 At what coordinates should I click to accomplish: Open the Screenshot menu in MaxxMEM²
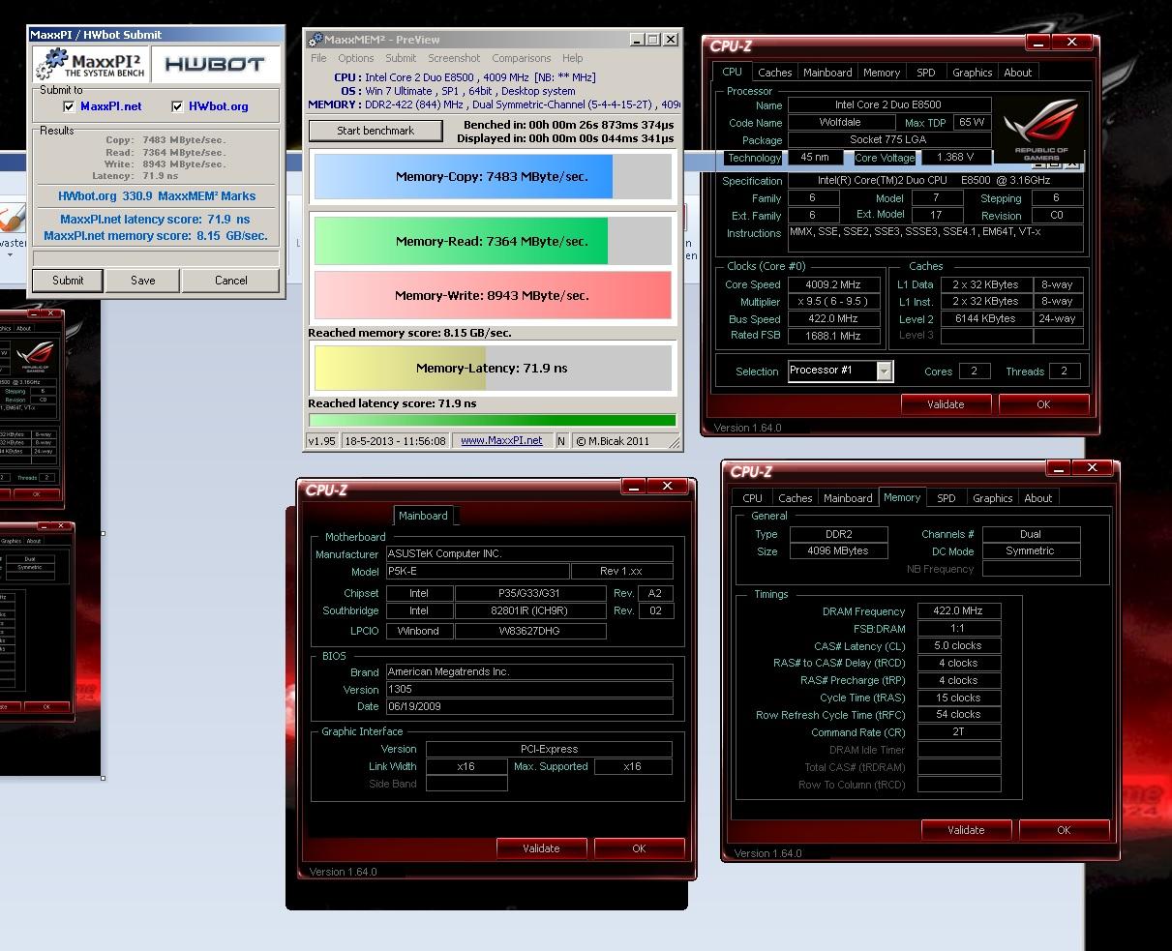pos(454,58)
